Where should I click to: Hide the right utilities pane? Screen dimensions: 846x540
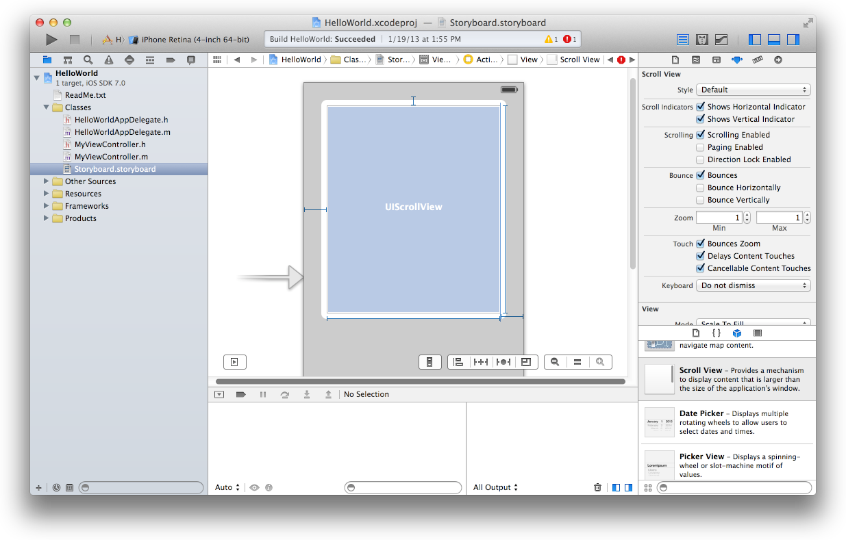tap(793, 40)
